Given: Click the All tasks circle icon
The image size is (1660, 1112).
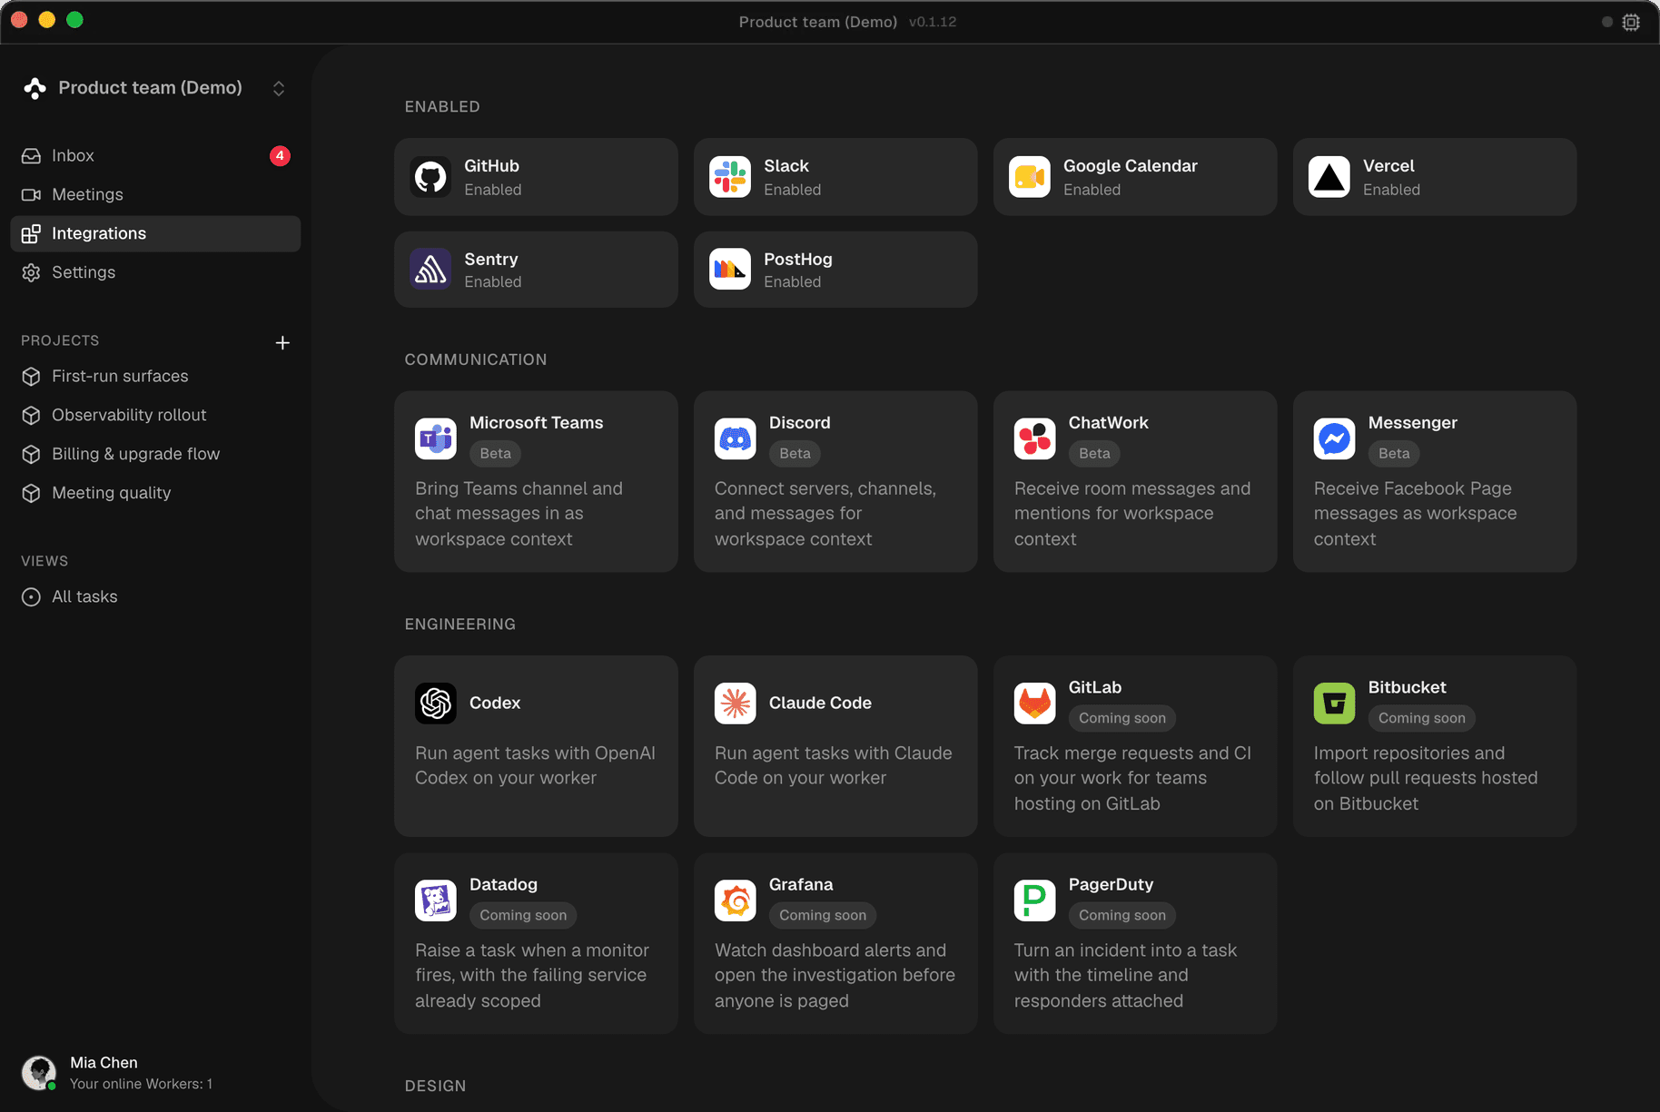Looking at the screenshot, I should click(x=31, y=597).
